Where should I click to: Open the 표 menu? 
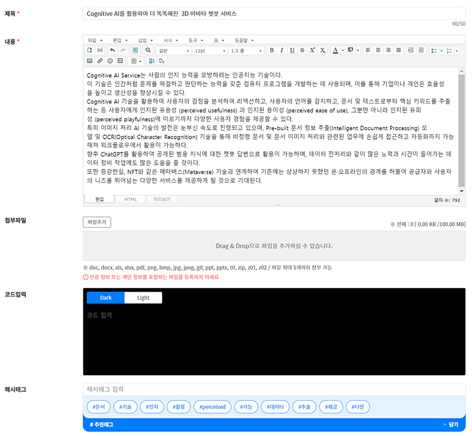[219, 40]
